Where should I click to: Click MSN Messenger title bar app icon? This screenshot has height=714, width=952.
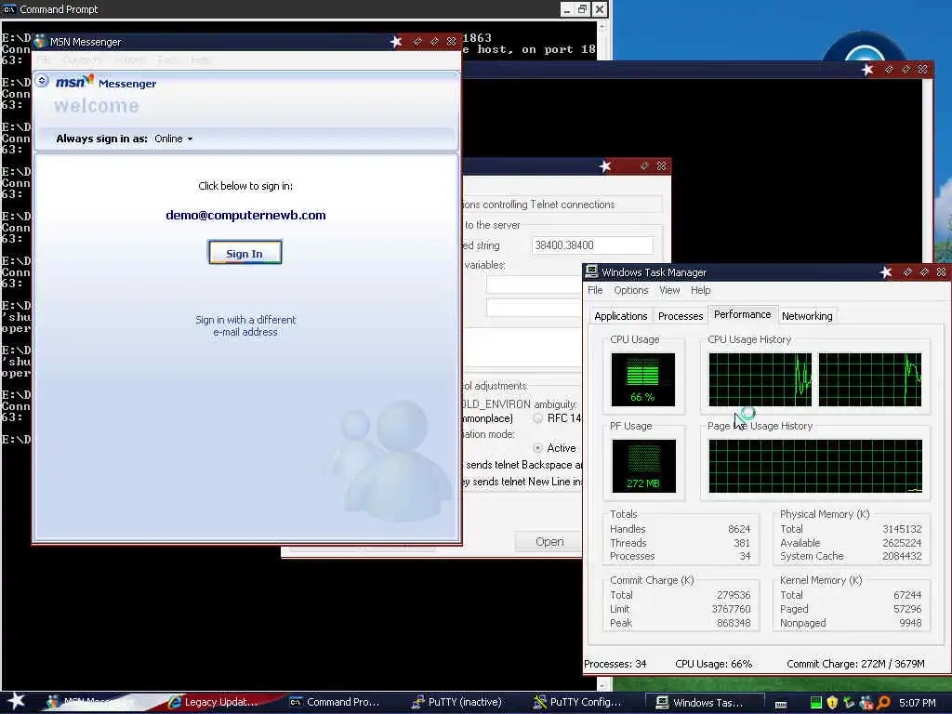[41, 41]
